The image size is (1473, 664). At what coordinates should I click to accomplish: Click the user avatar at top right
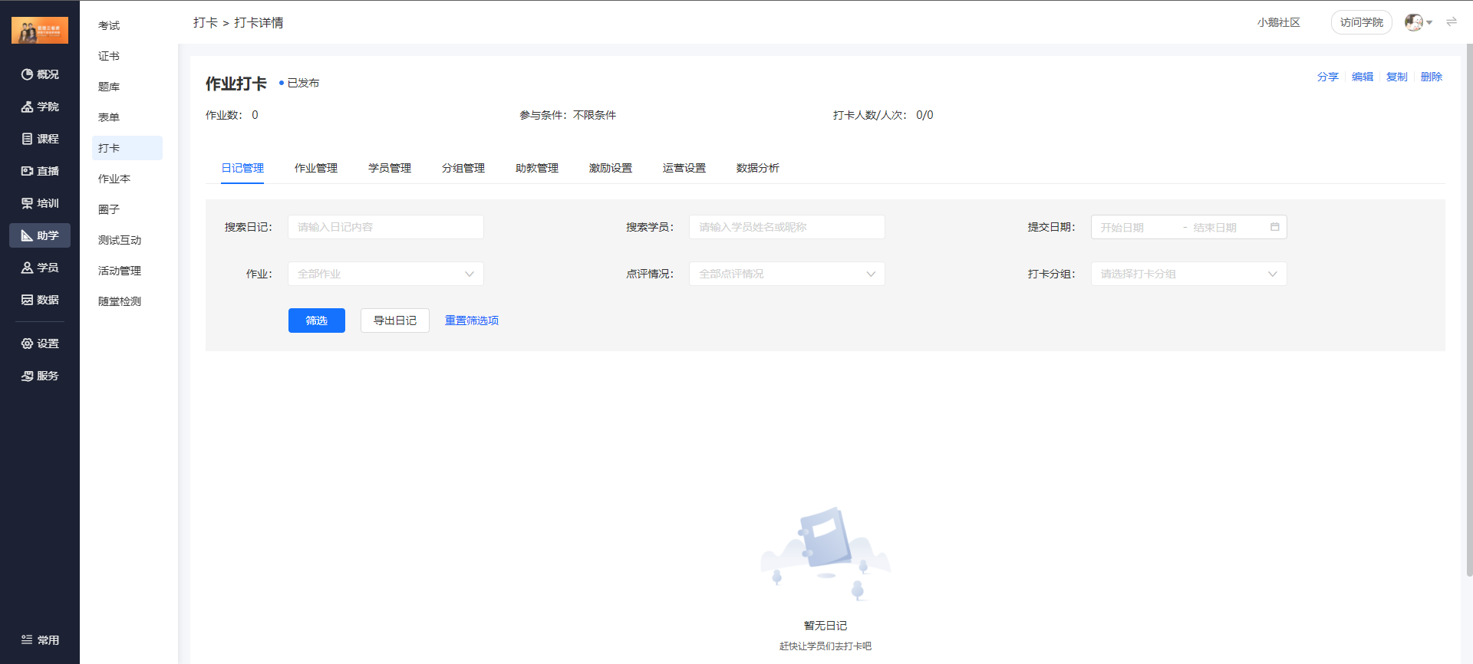tap(1413, 22)
